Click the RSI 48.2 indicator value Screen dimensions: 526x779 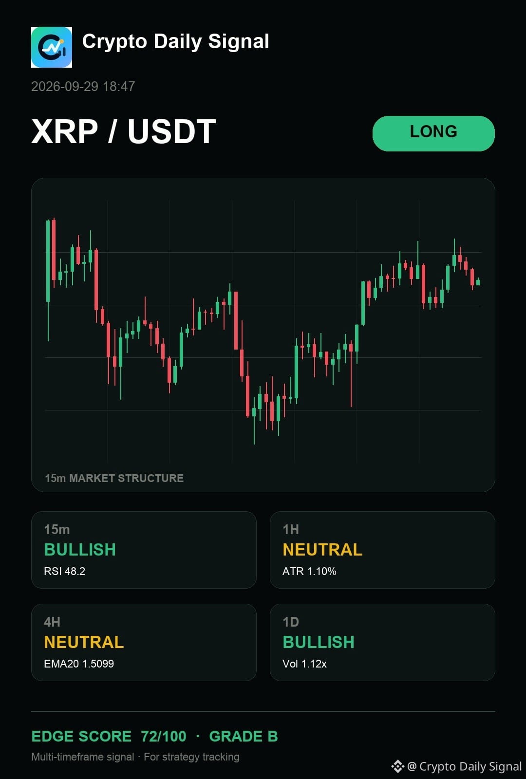pyautogui.click(x=65, y=571)
